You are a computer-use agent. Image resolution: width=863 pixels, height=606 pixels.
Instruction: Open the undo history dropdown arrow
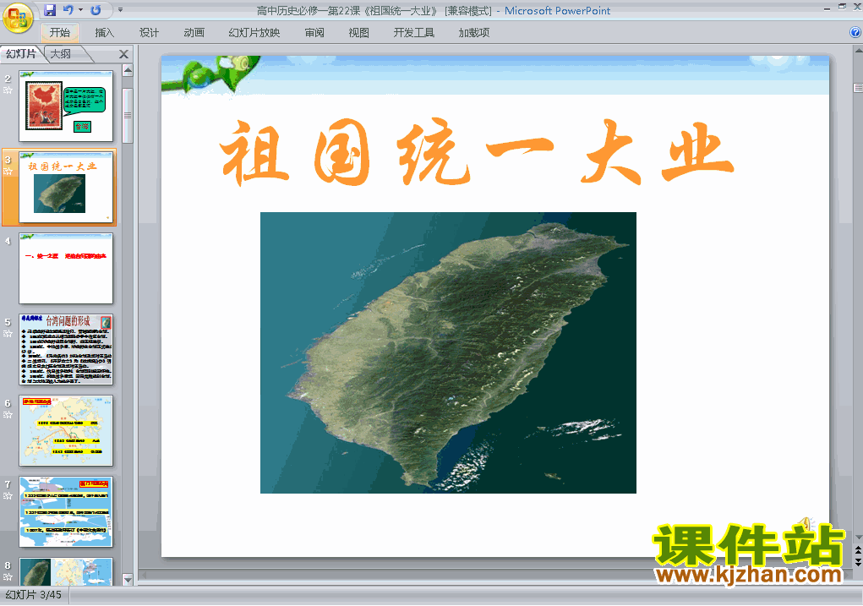pyautogui.click(x=80, y=10)
